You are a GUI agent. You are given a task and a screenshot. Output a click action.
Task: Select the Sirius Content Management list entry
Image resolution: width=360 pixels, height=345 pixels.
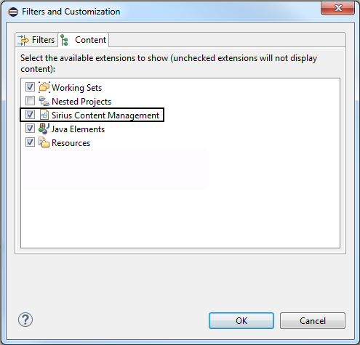(x=92, y=115)
